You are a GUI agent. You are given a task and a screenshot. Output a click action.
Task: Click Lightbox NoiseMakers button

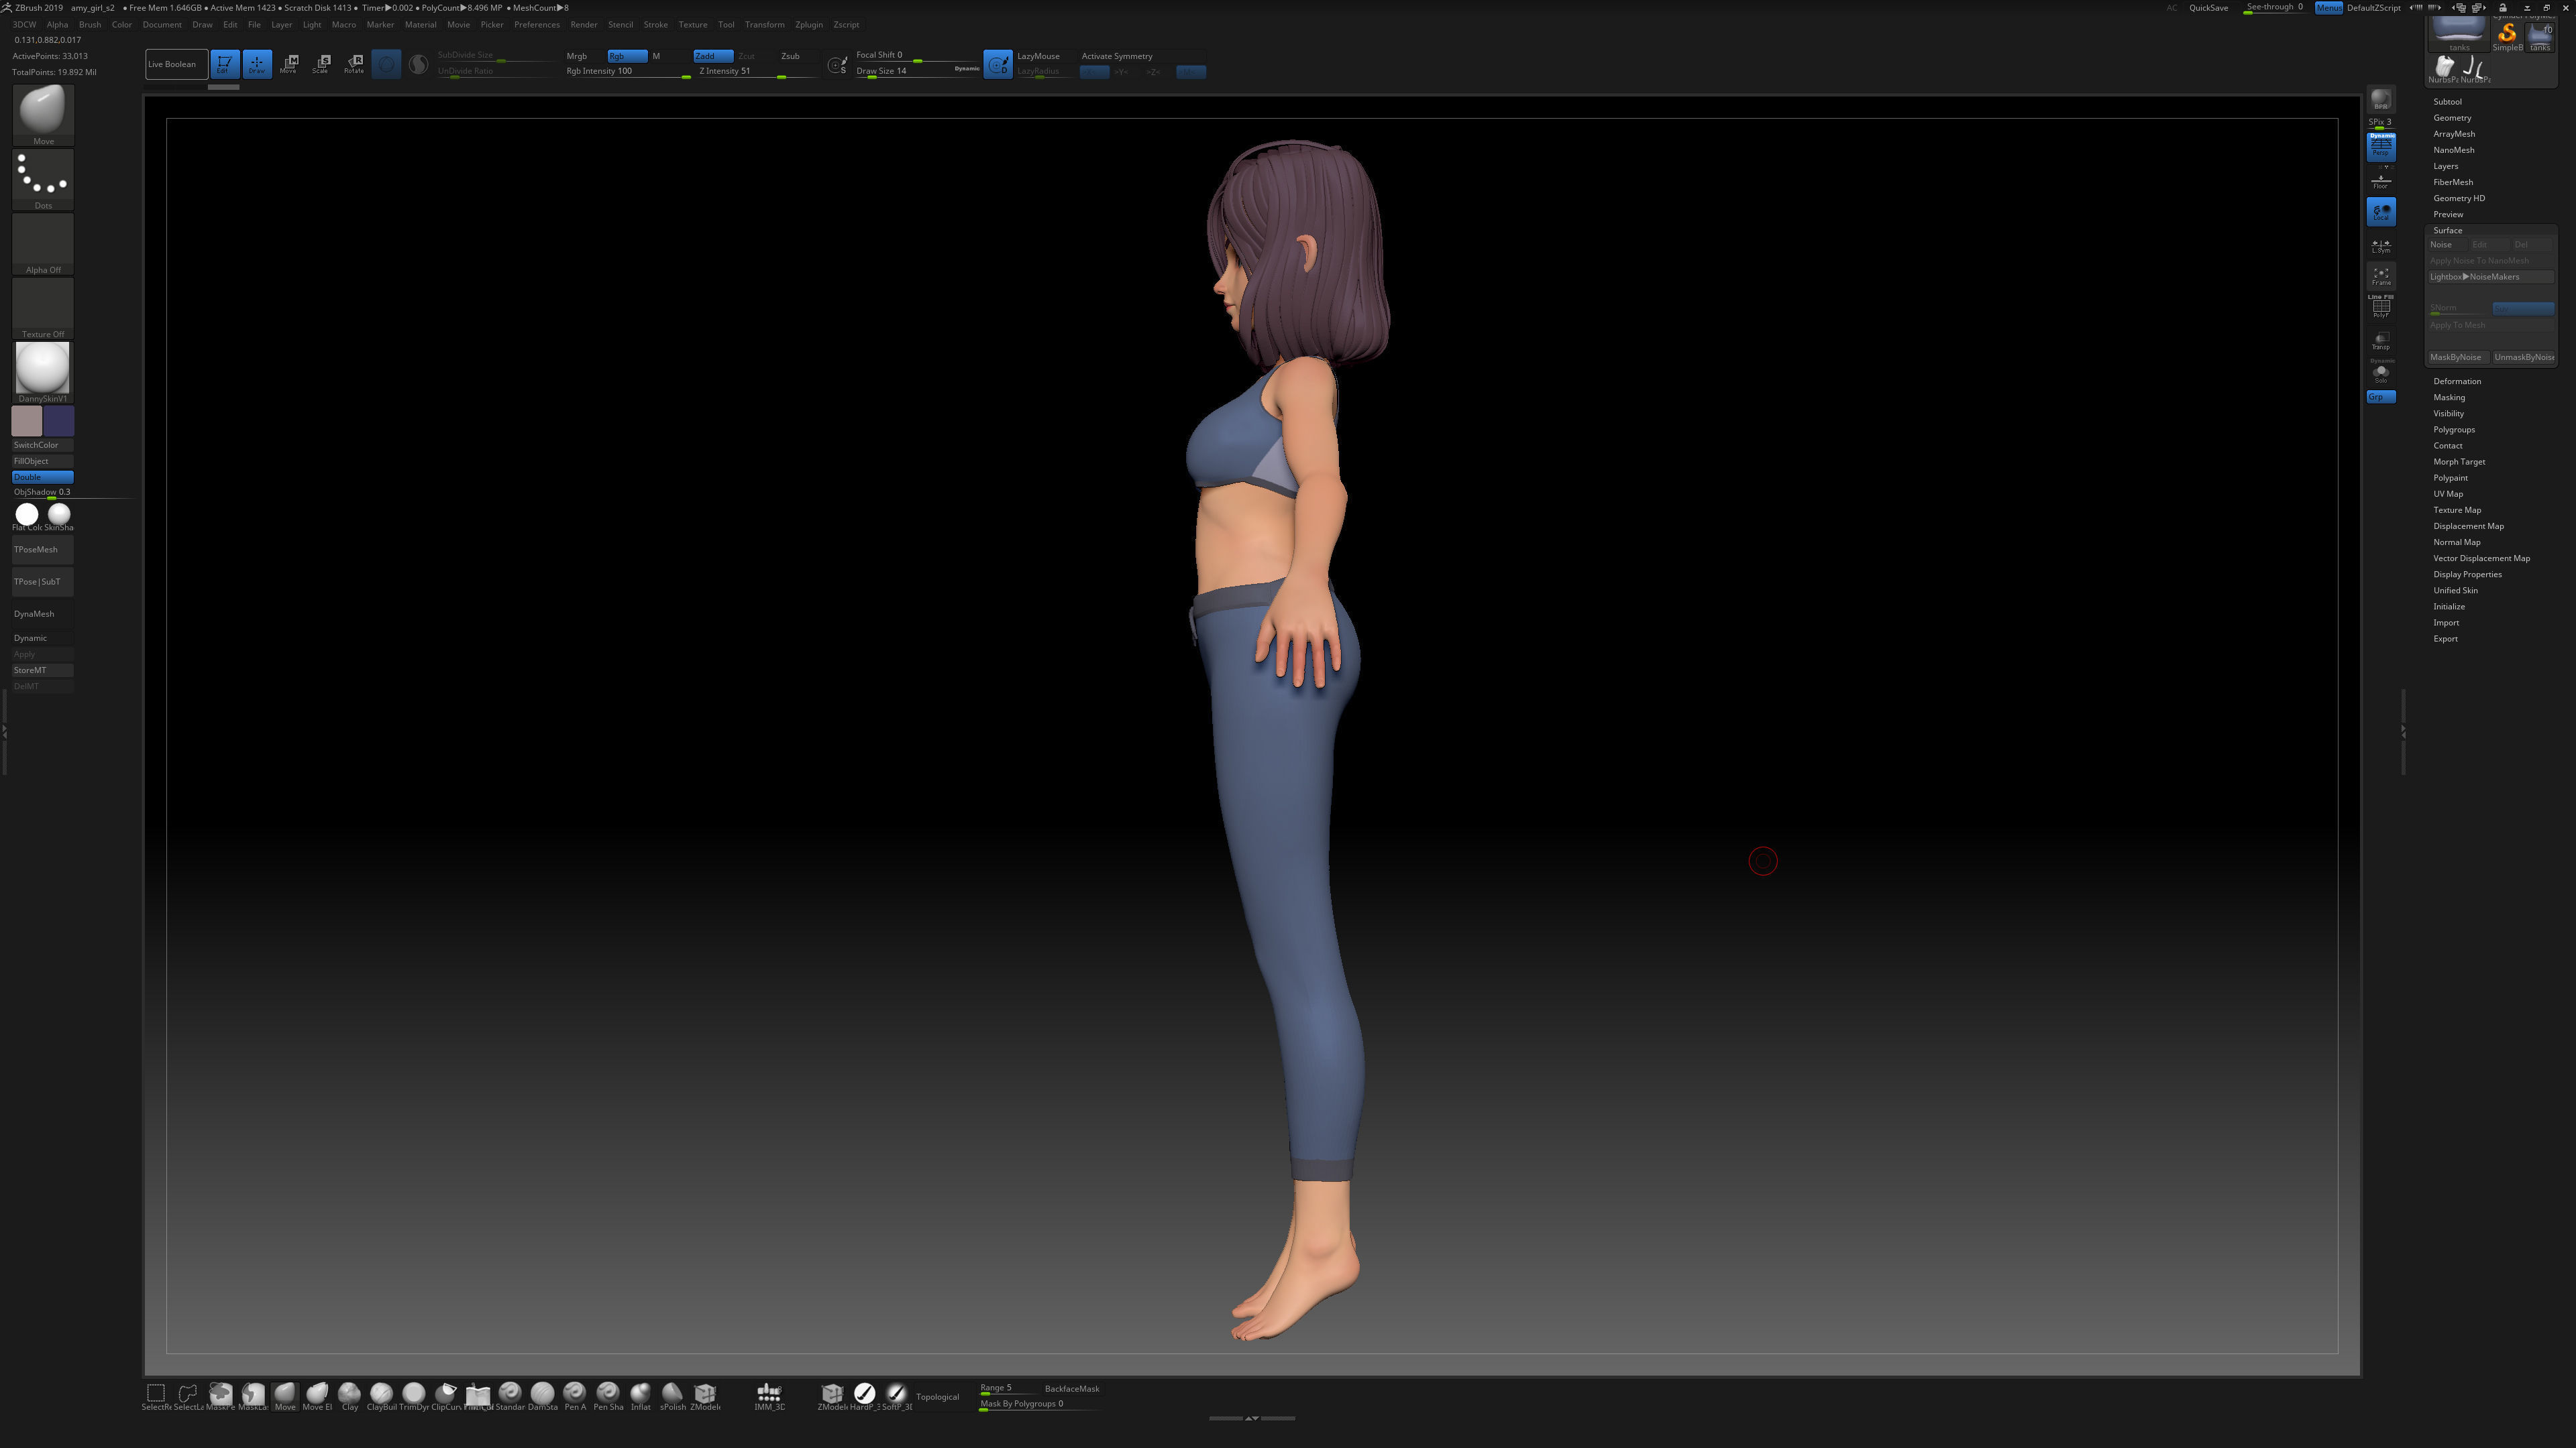[2490, 277]
